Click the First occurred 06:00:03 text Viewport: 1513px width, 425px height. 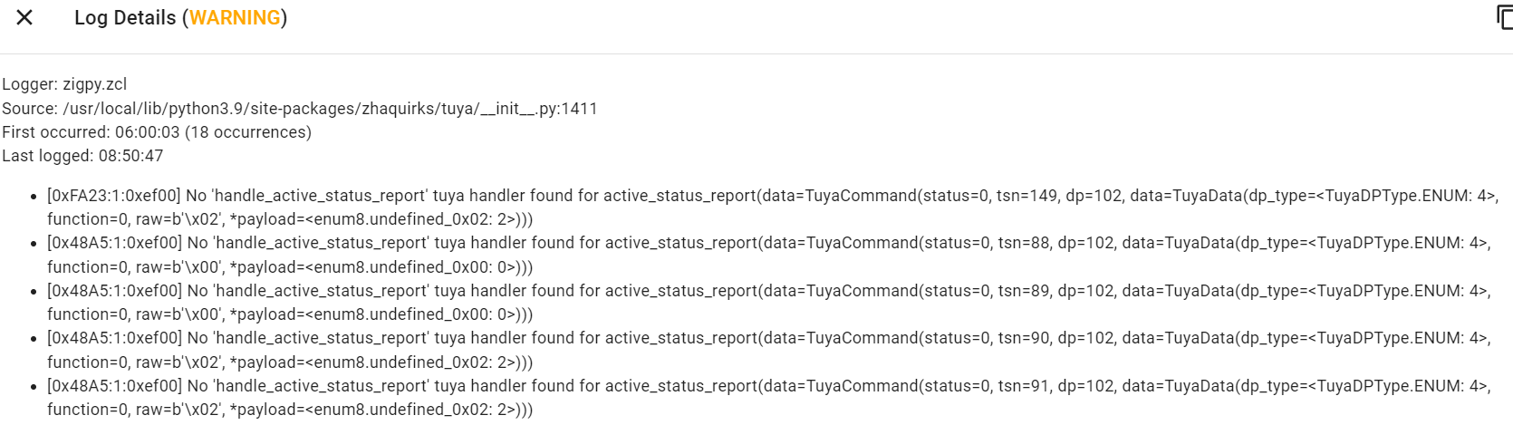coord(91,132)
